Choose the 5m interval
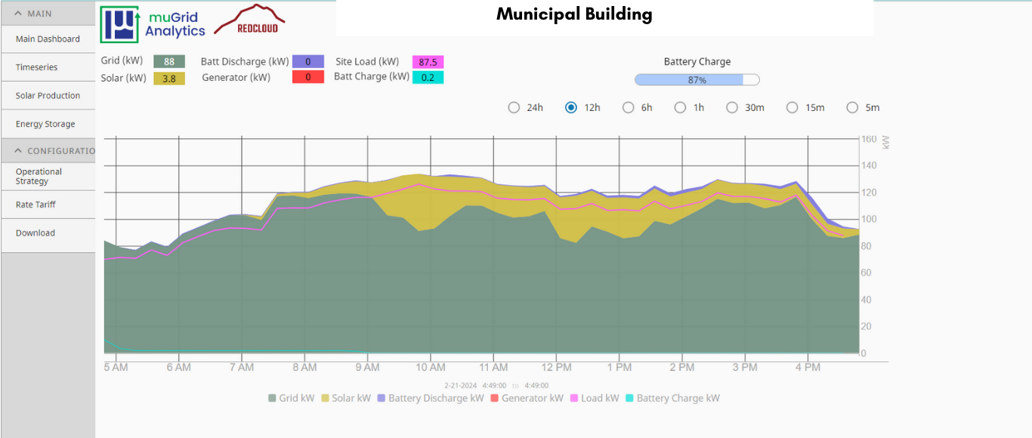The image size is (1032, 438). [853, 107]
